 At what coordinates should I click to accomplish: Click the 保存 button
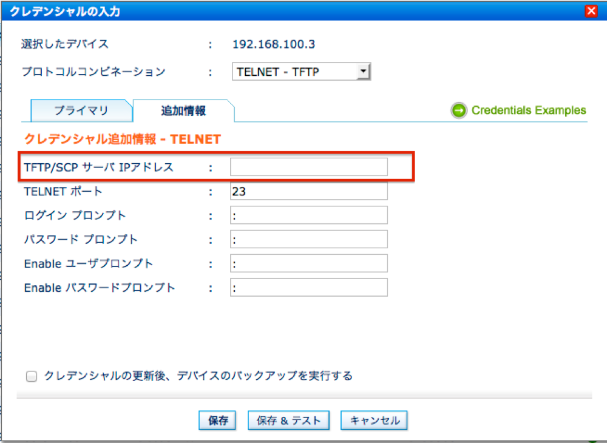[x=218, y=421]
